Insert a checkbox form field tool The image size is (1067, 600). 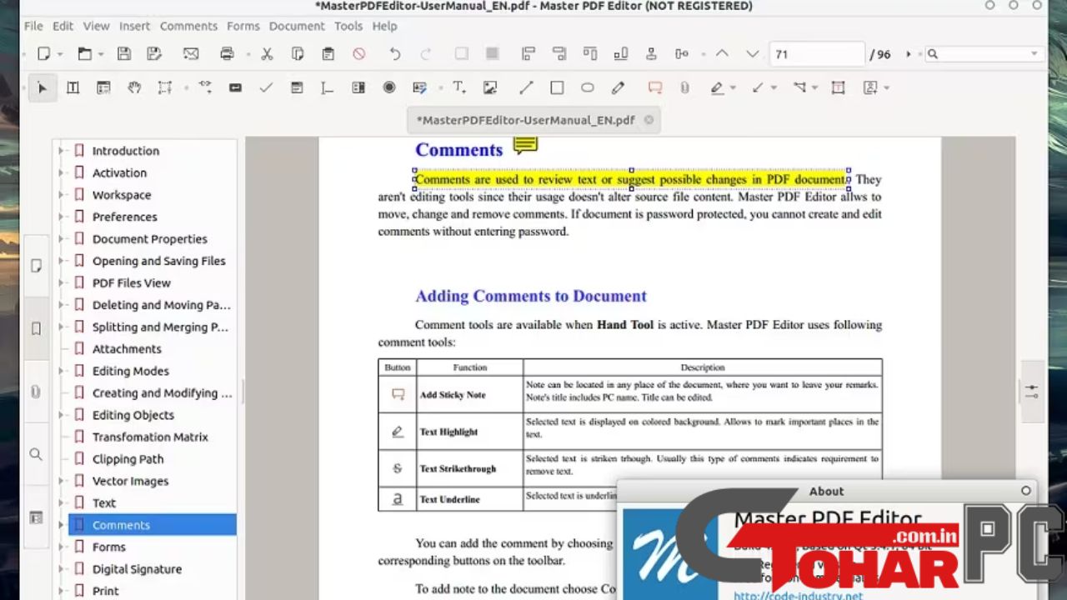pyautogui.click(x=266, y=87)
